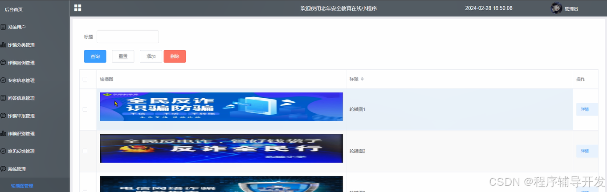Click the 重置 button
This screenshot has width=607, height=192.
[x=123, y=56]
